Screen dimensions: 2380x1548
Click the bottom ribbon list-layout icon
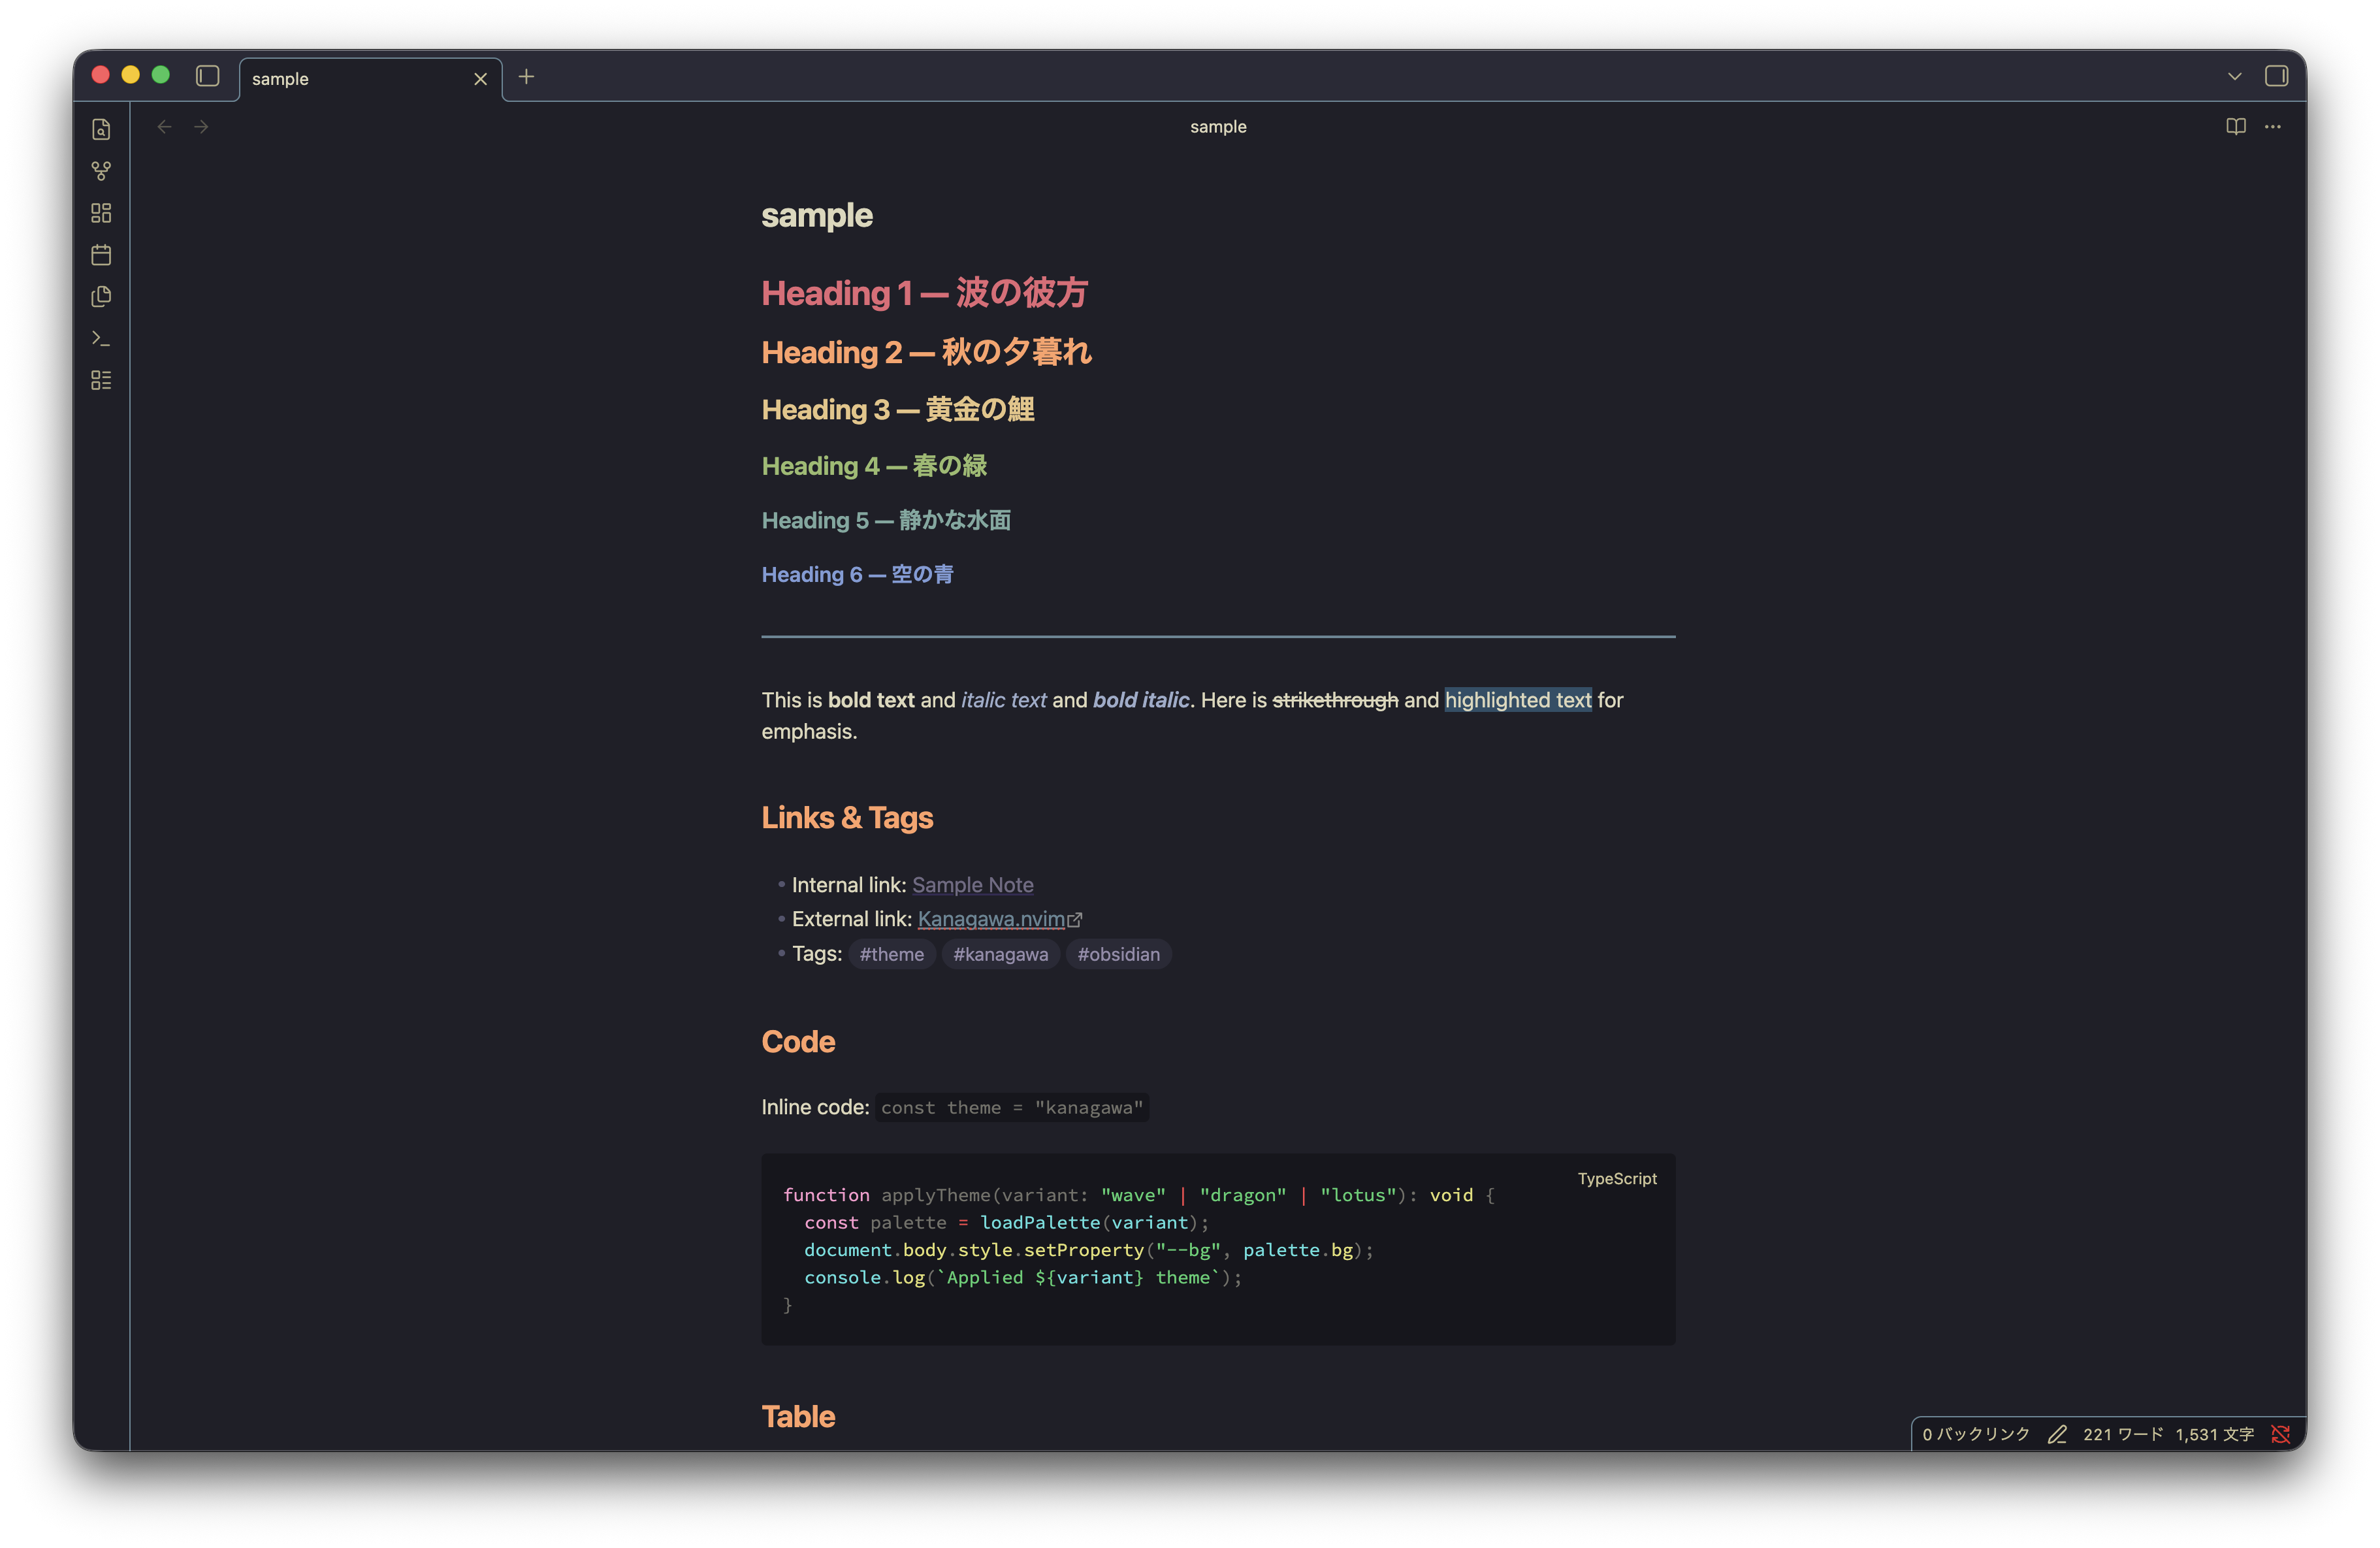pos(101,380)
